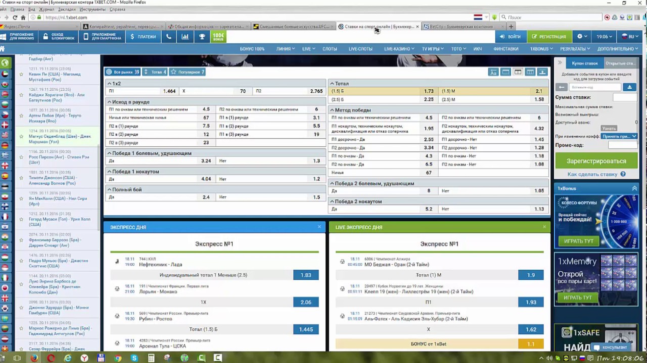Switch to the Купон ставок tab

point(585,63)
